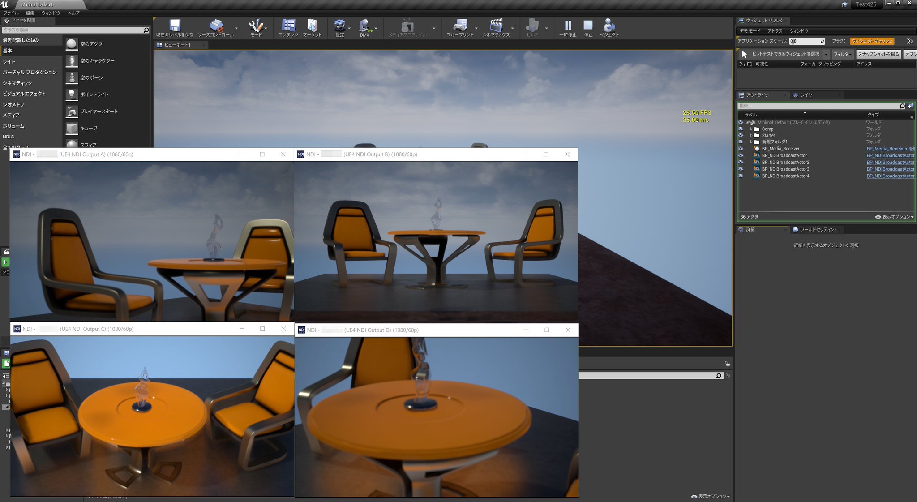Expand the Comp folder tree arrow
Viewport: 917px width, 502px height.
(x=751, y=129)
